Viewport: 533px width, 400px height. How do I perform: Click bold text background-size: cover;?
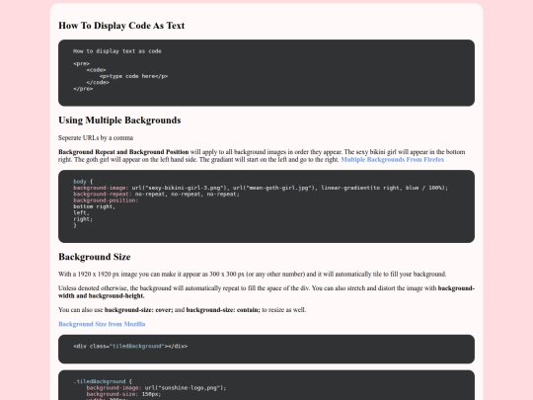coord(139,310)
